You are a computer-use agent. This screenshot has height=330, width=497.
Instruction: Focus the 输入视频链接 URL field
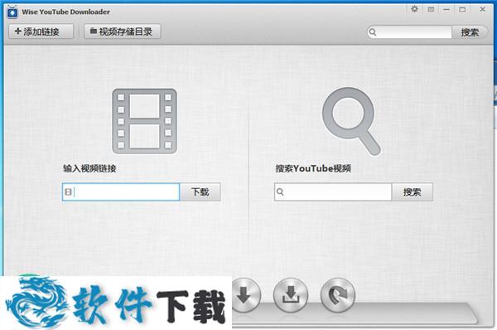tap(121, 192)
